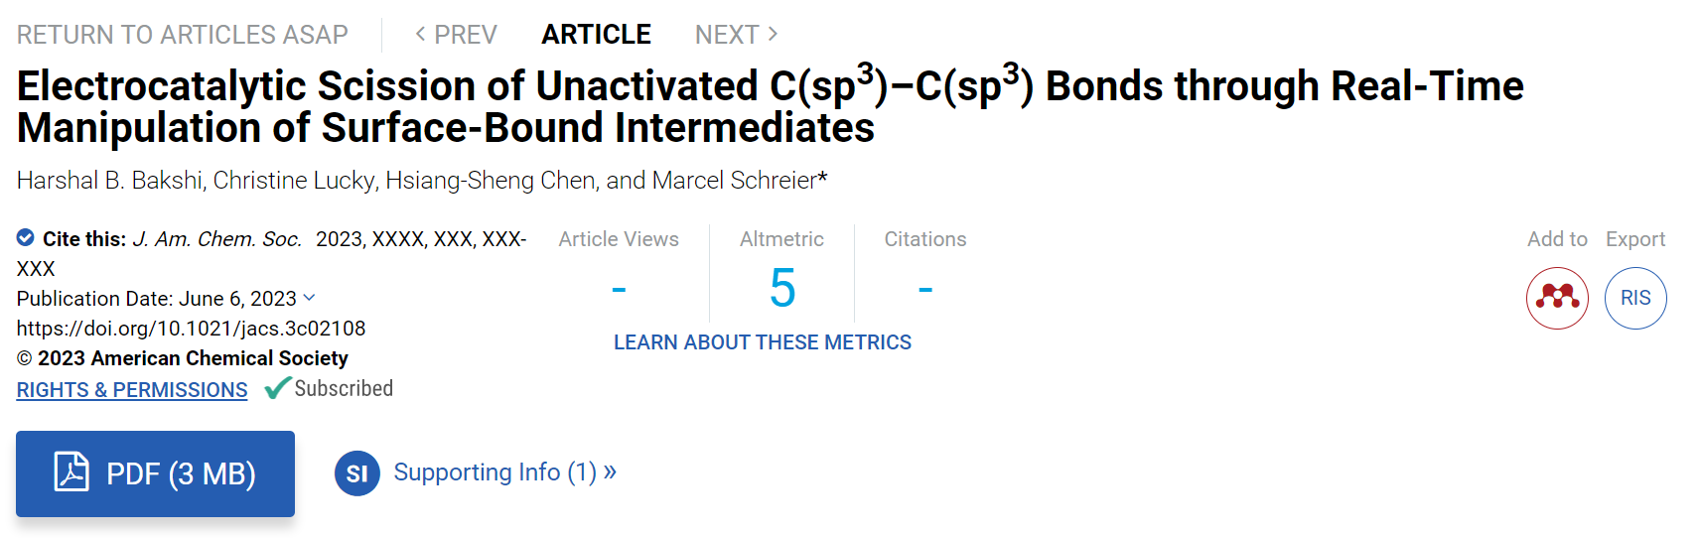Click the PDF document icon

point(71,471)
